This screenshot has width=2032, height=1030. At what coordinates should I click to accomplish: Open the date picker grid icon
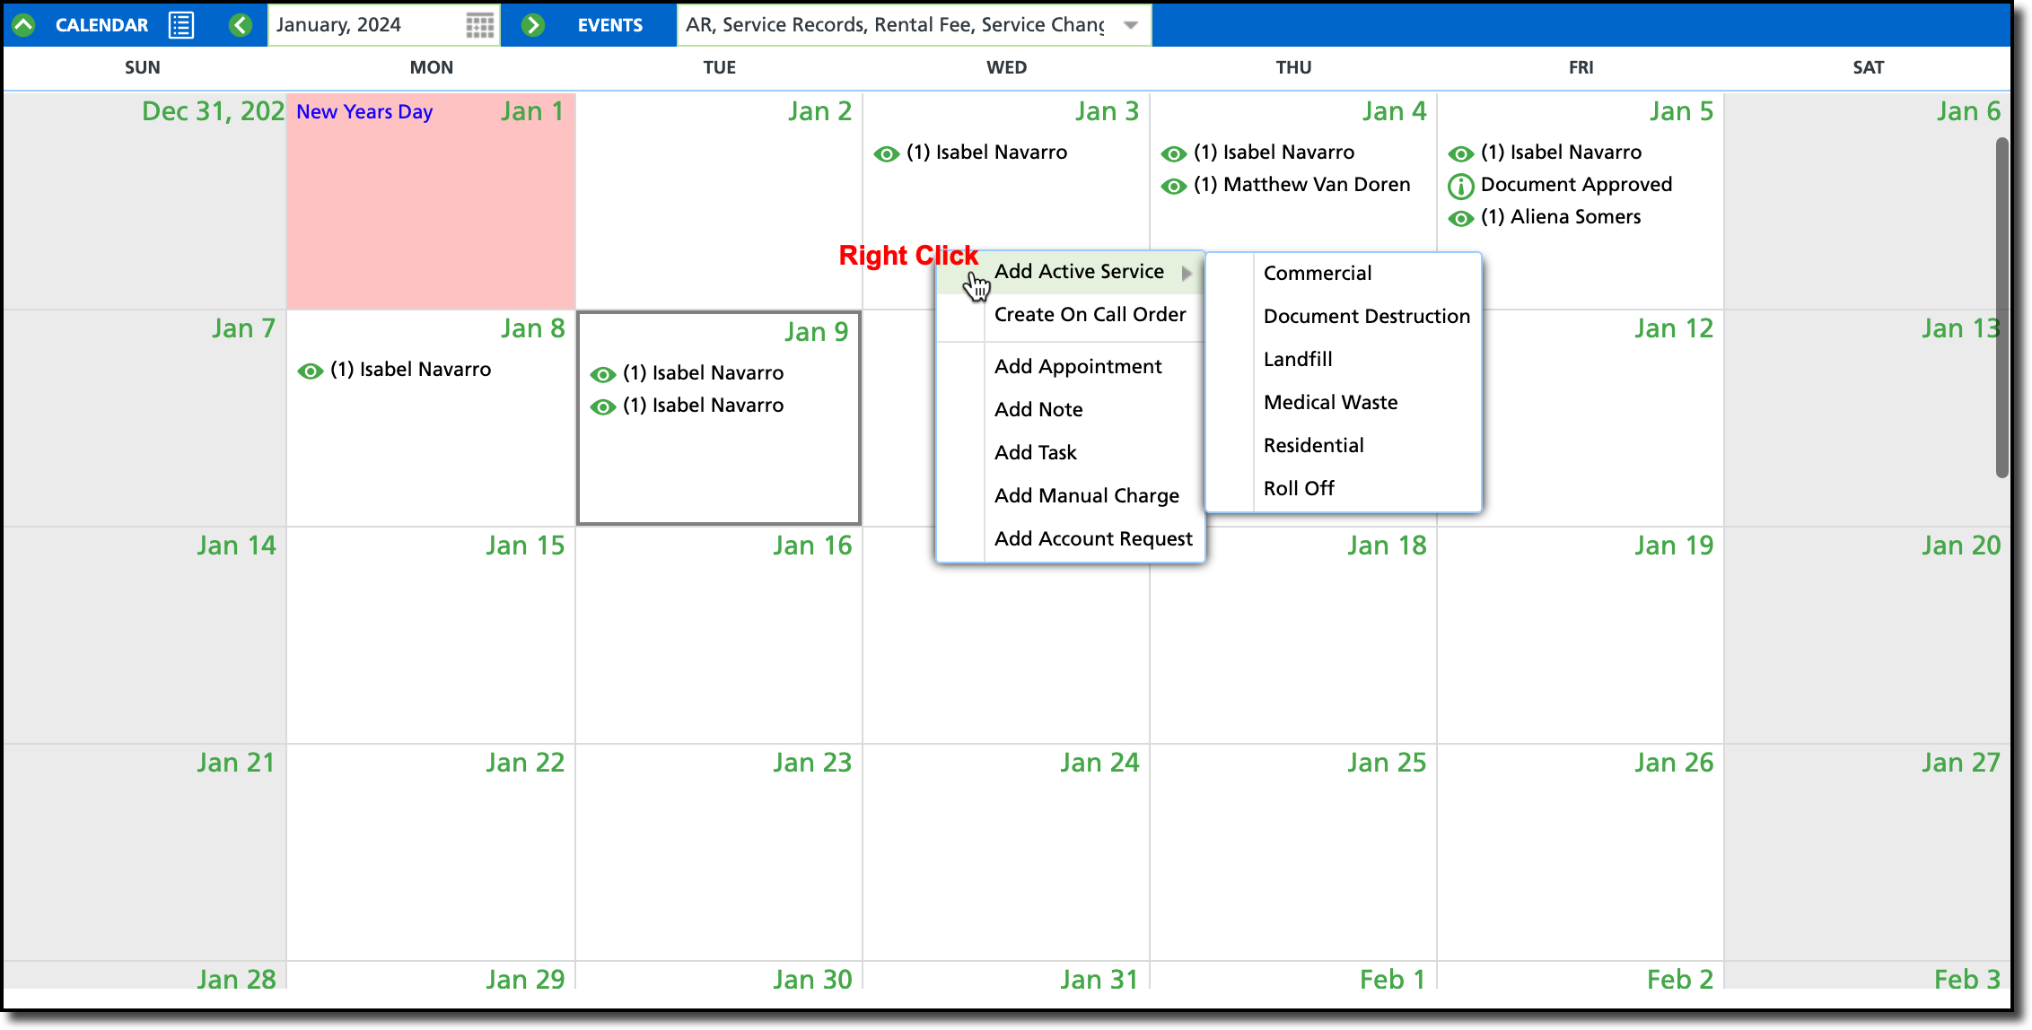coord(480,25)
